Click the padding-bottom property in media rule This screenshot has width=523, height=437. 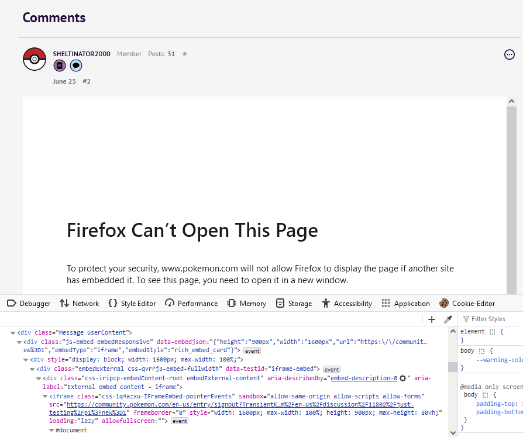(500, 412)
